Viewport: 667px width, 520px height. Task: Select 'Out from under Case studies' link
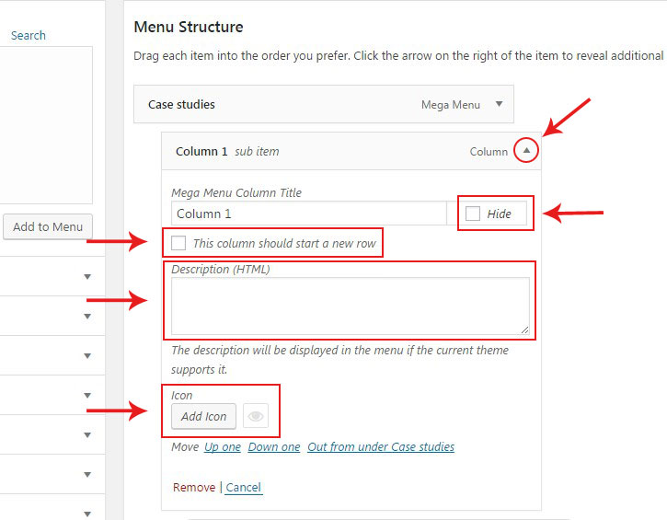point(381,446)
